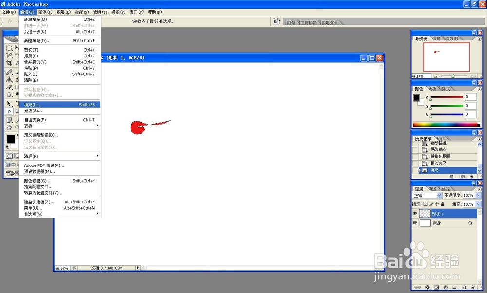This screenshot has width=487, height=293.
Task: Switch to the 直方图 tab
Action: tap(451, 39)
